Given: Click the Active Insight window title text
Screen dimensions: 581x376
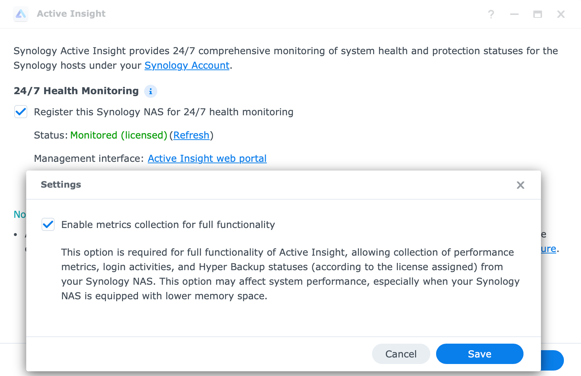Looking at the screenshot, I should [x=71, y=14].
